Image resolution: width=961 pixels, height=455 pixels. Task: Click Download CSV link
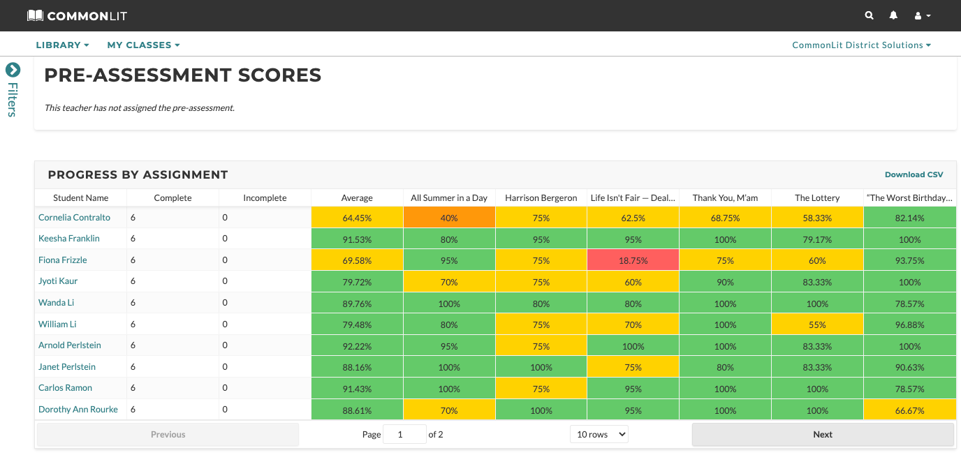tap(914, 174)
